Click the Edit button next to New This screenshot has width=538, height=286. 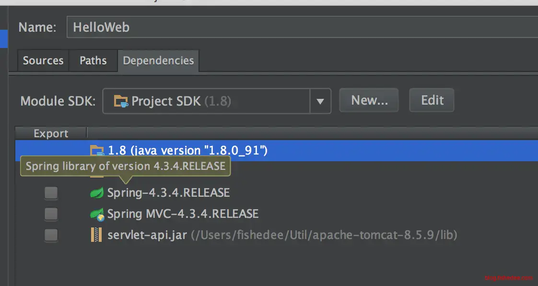[x=432, y=100]
